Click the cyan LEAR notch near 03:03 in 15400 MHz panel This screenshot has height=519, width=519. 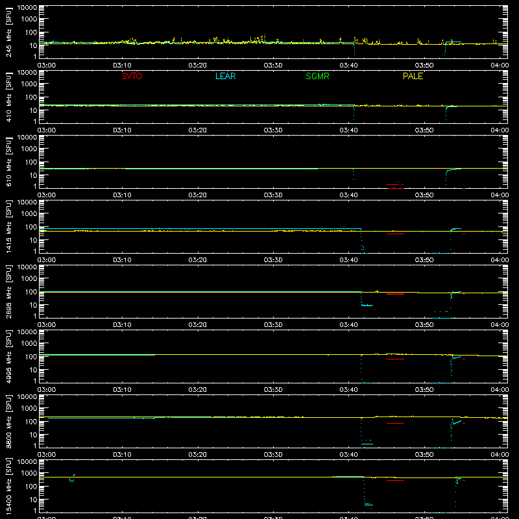(x=72, y=478)
